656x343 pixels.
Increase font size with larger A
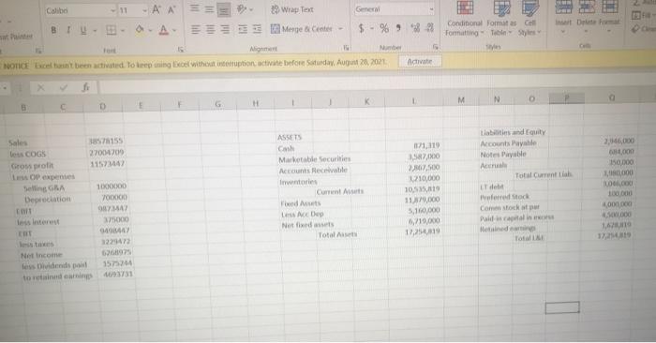click(x=157, y=9)
